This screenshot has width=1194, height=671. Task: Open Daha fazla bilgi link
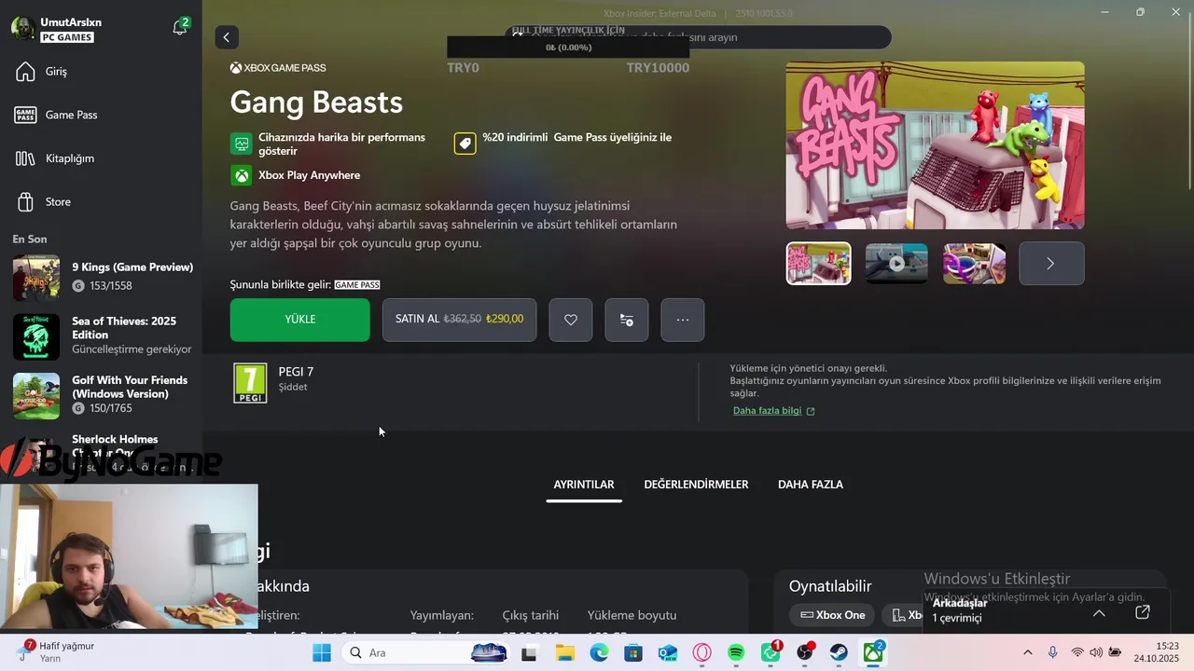point(773,411)
